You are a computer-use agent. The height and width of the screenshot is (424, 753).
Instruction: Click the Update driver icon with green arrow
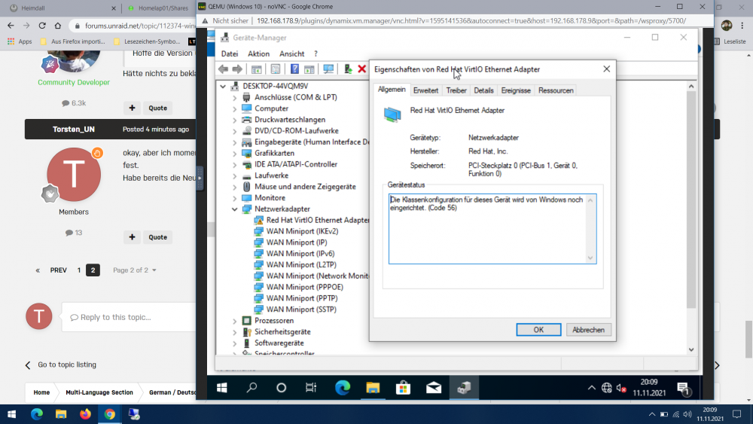coord(348,69)
